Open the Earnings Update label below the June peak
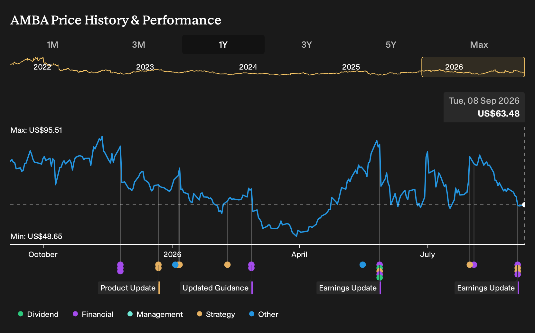The height and width of the screenshot is (333, 535). click(x=349, y=288)
